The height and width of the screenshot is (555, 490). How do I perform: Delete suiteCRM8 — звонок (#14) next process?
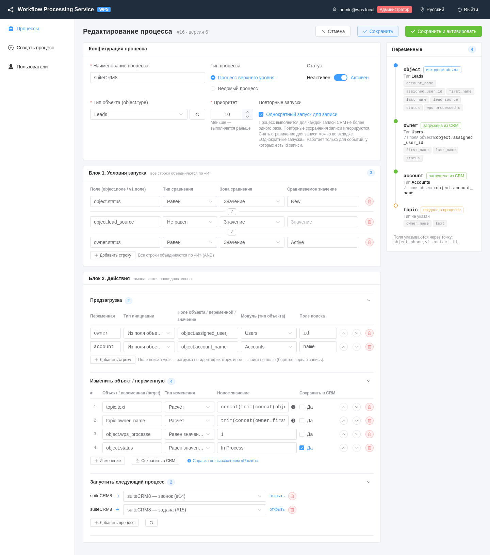coord(292,496)
